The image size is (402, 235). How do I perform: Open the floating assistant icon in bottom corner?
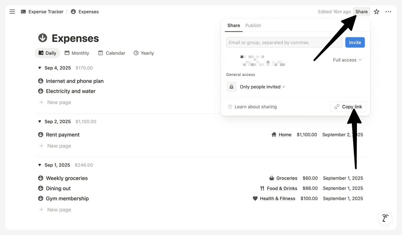(x=385, y=218)
